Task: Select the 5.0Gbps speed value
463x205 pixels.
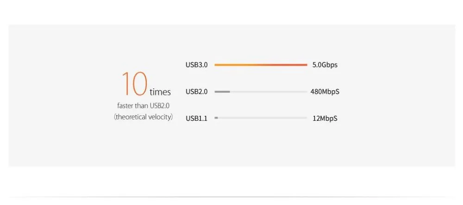Action: coord(325,65)
